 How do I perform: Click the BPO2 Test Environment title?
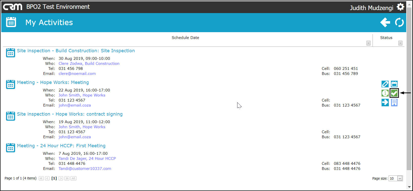click(x=58, y=7)
